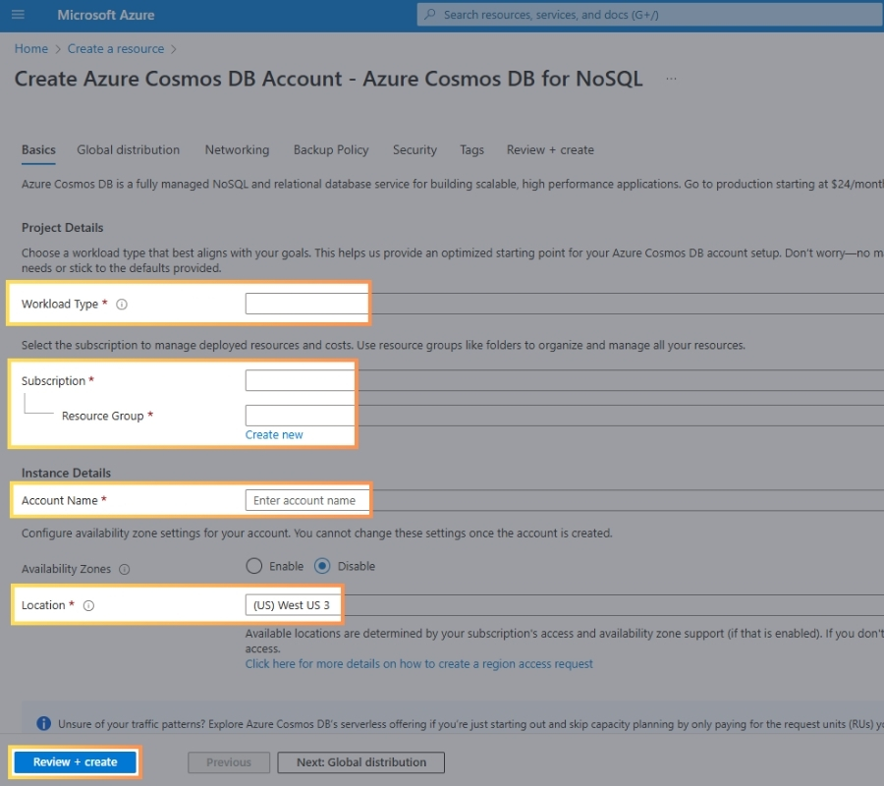The image size is (884, 786).
Task: Click the Workload Type info icon
Action: pyautogui.click(x=122, y=305)
